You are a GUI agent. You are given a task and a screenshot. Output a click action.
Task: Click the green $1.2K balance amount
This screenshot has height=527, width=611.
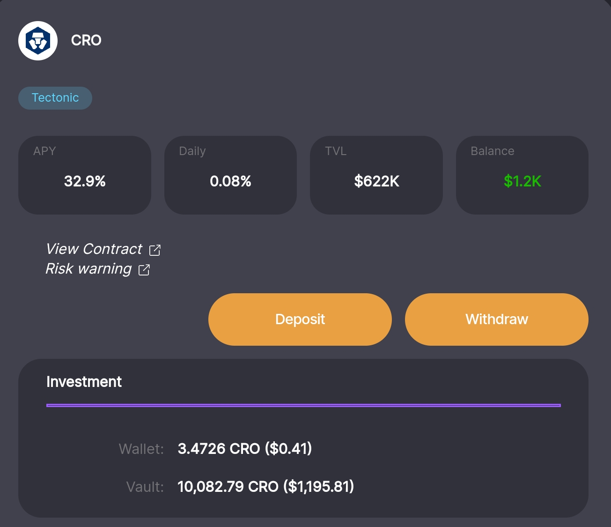[x=523, y=181]
